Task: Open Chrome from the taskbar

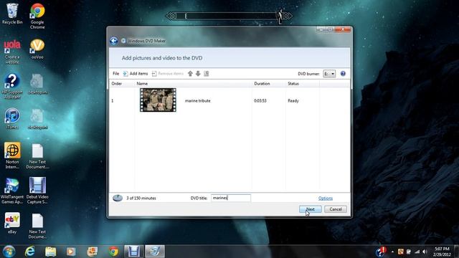Action: 113,252
